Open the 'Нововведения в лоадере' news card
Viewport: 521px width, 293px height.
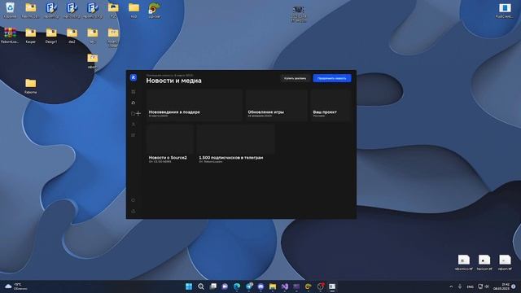pos(194,105)
